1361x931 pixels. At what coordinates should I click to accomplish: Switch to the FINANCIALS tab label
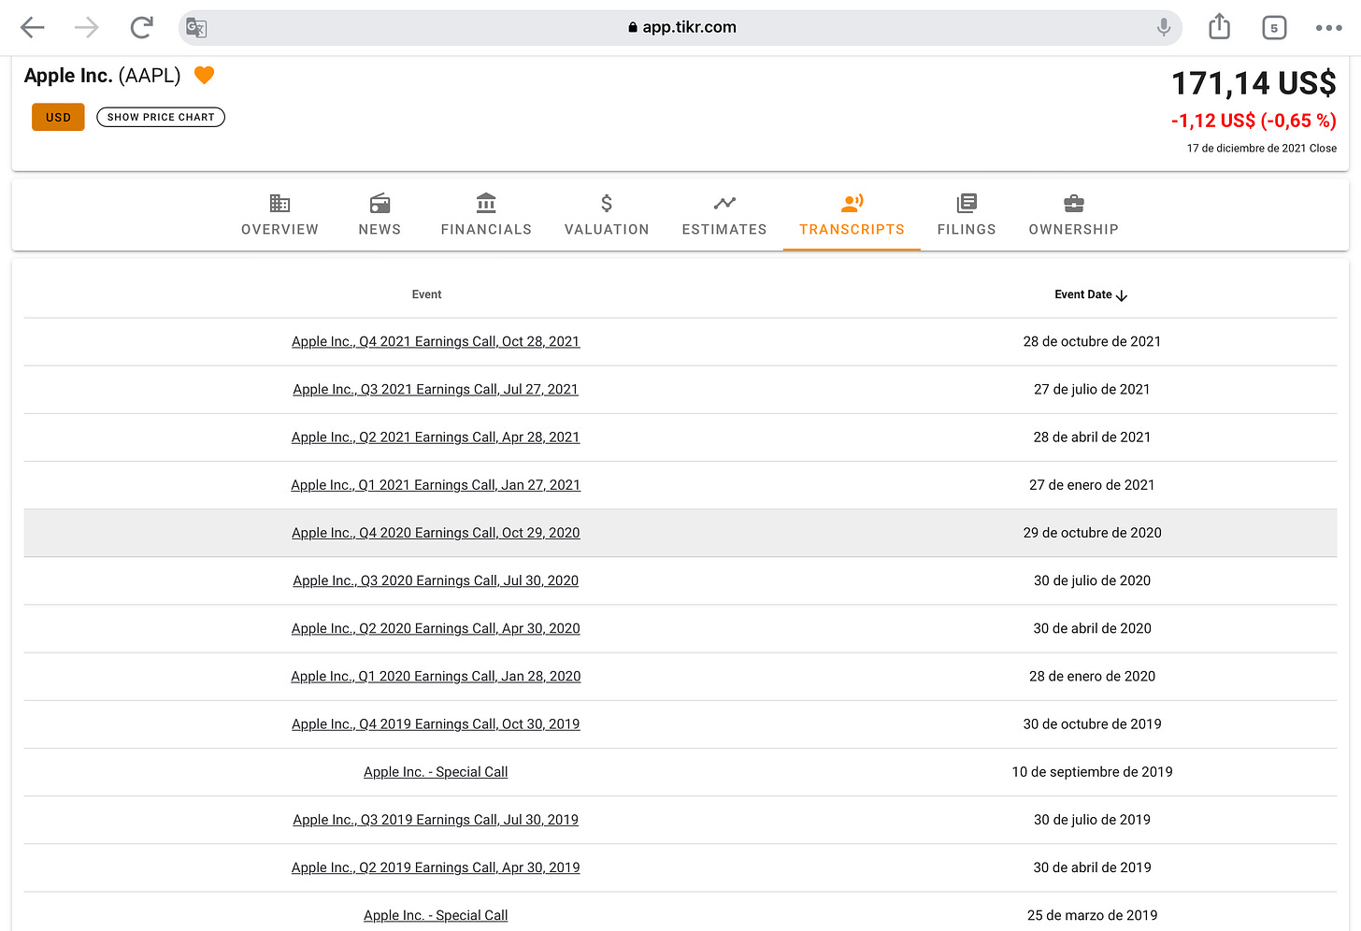(486, 230)
